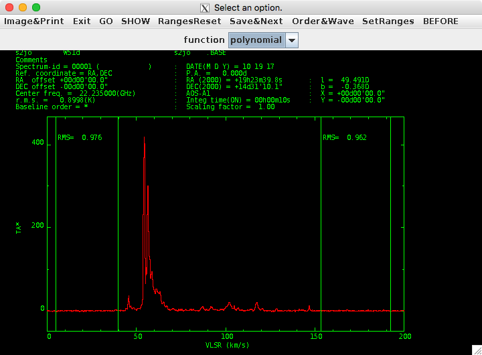Click the Scaling factor = 1.00 text
This screenshot has width=482, height=355.
point(230,106)
